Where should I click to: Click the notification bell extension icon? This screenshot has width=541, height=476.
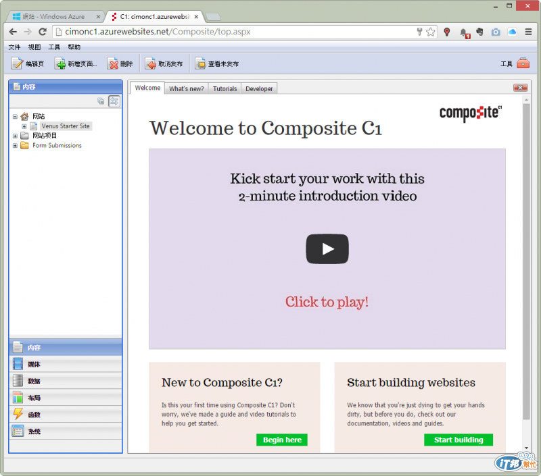[x=465, y=32]
